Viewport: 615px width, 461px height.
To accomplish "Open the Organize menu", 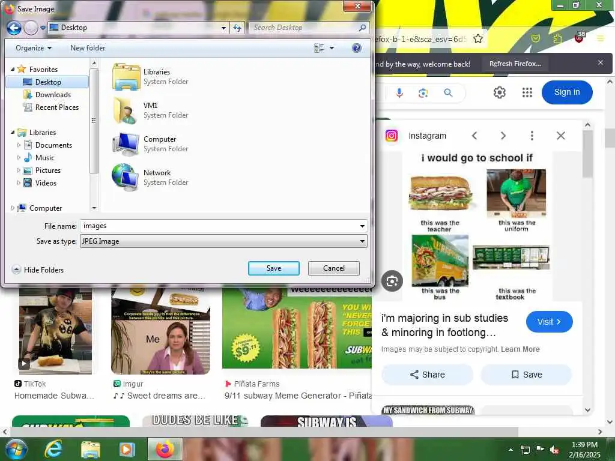I will pos(34,48).
